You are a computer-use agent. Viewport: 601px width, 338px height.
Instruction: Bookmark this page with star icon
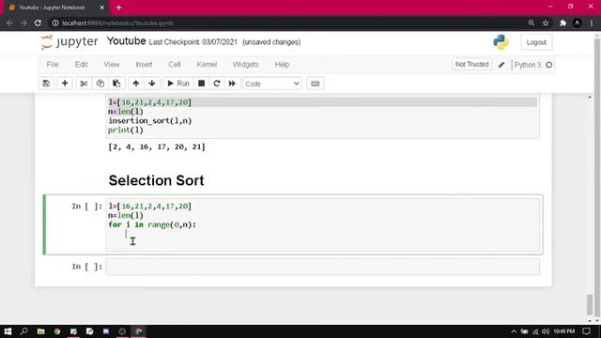(x=546, y=23)
